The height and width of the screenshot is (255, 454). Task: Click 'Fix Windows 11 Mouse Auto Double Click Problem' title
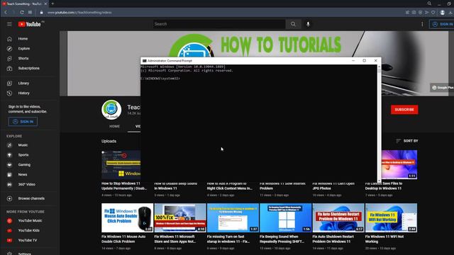[x=123, y=239]
